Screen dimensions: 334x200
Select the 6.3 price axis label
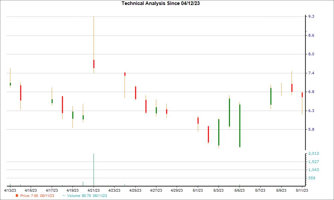click(x=311, y=111)
